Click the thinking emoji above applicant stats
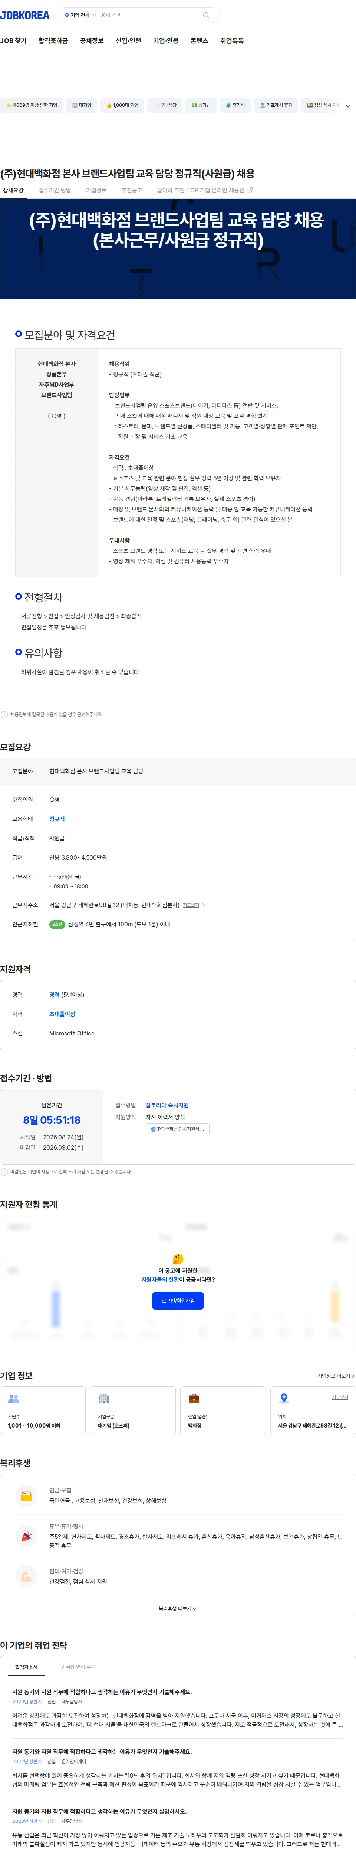This screenshot has width=356, height=1867. pos(178,1259)
